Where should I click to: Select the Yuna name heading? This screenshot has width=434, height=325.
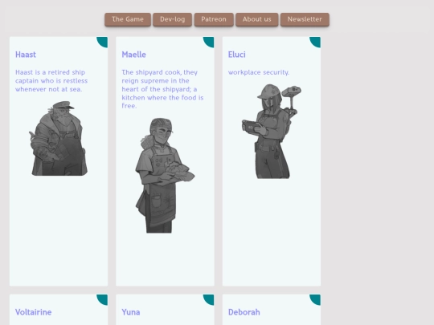(x=131, y=312)
